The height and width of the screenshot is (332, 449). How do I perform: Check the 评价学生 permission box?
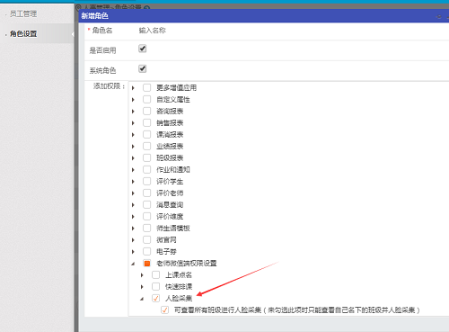(x=146, y=181)
